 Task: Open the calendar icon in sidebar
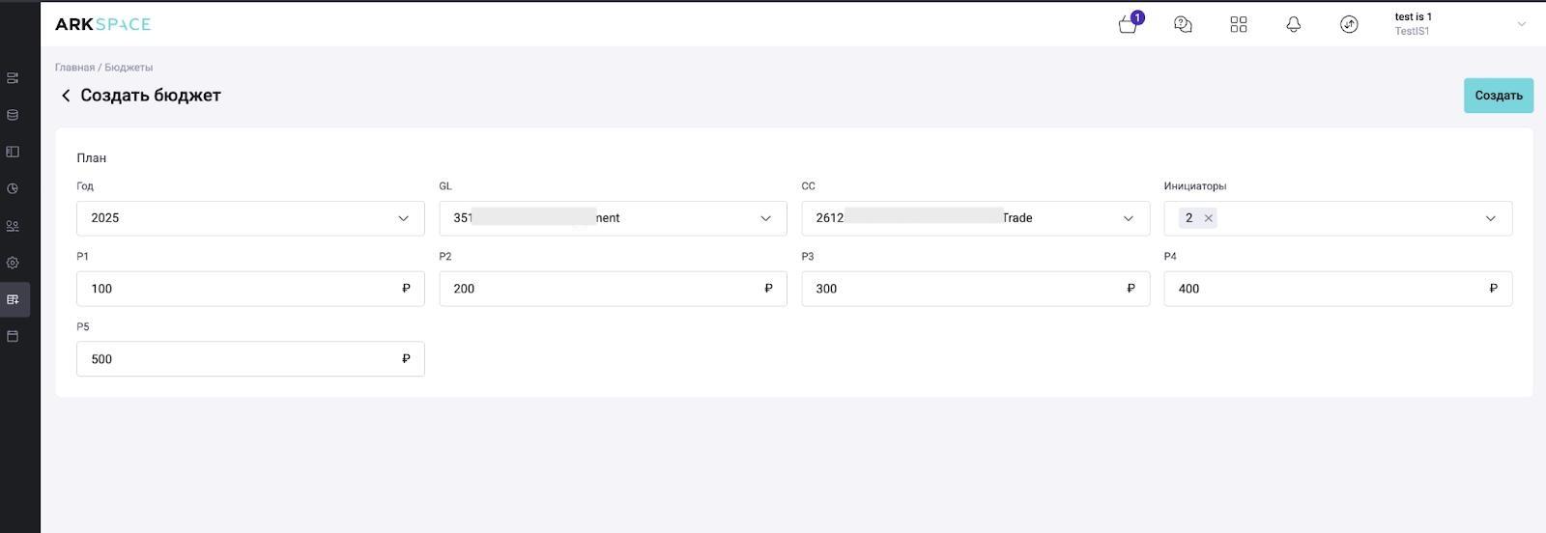click(x=13, y=336)
